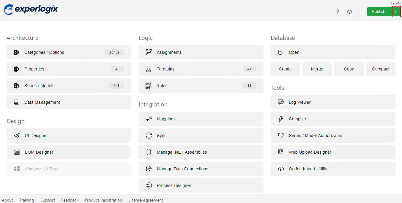Viewport: 402px width, 203px height.
Task: Click the Merge database button
Action: coord(317,69)
